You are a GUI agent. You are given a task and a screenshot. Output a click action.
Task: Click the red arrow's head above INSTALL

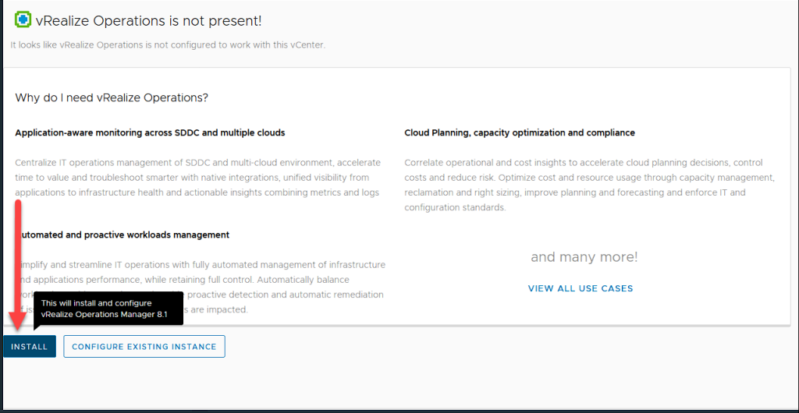18,321
